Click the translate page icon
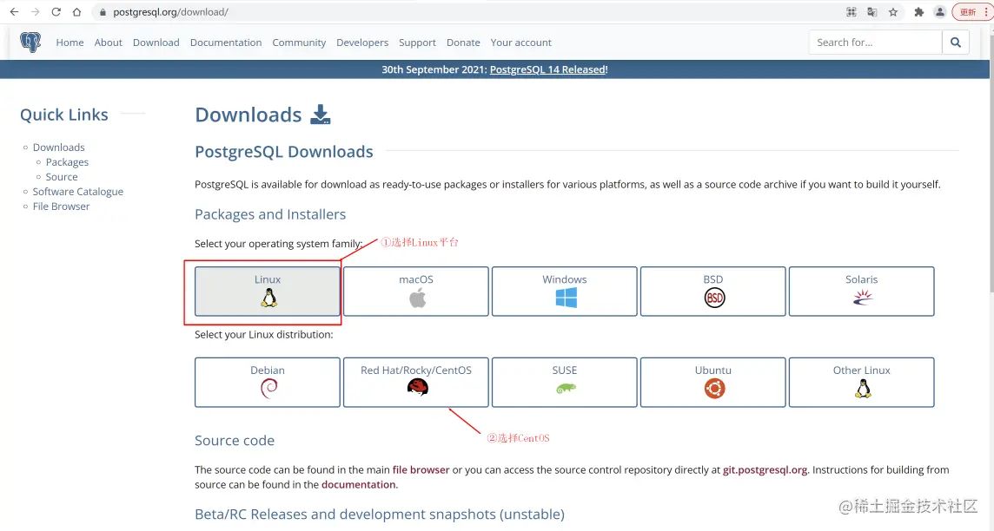 coord(872,12)
